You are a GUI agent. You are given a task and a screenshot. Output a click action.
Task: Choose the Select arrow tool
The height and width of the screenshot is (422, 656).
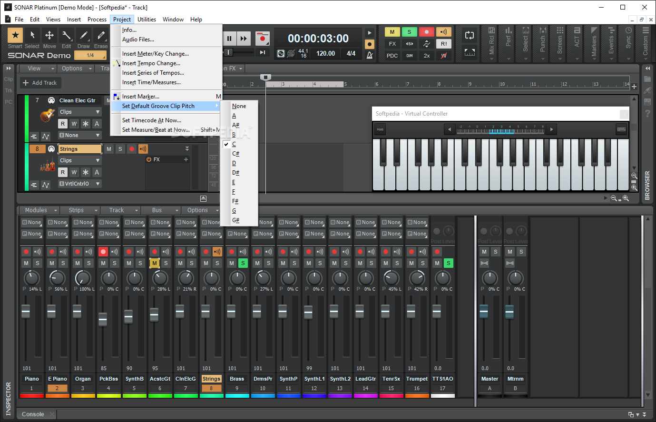click(32, 35)
